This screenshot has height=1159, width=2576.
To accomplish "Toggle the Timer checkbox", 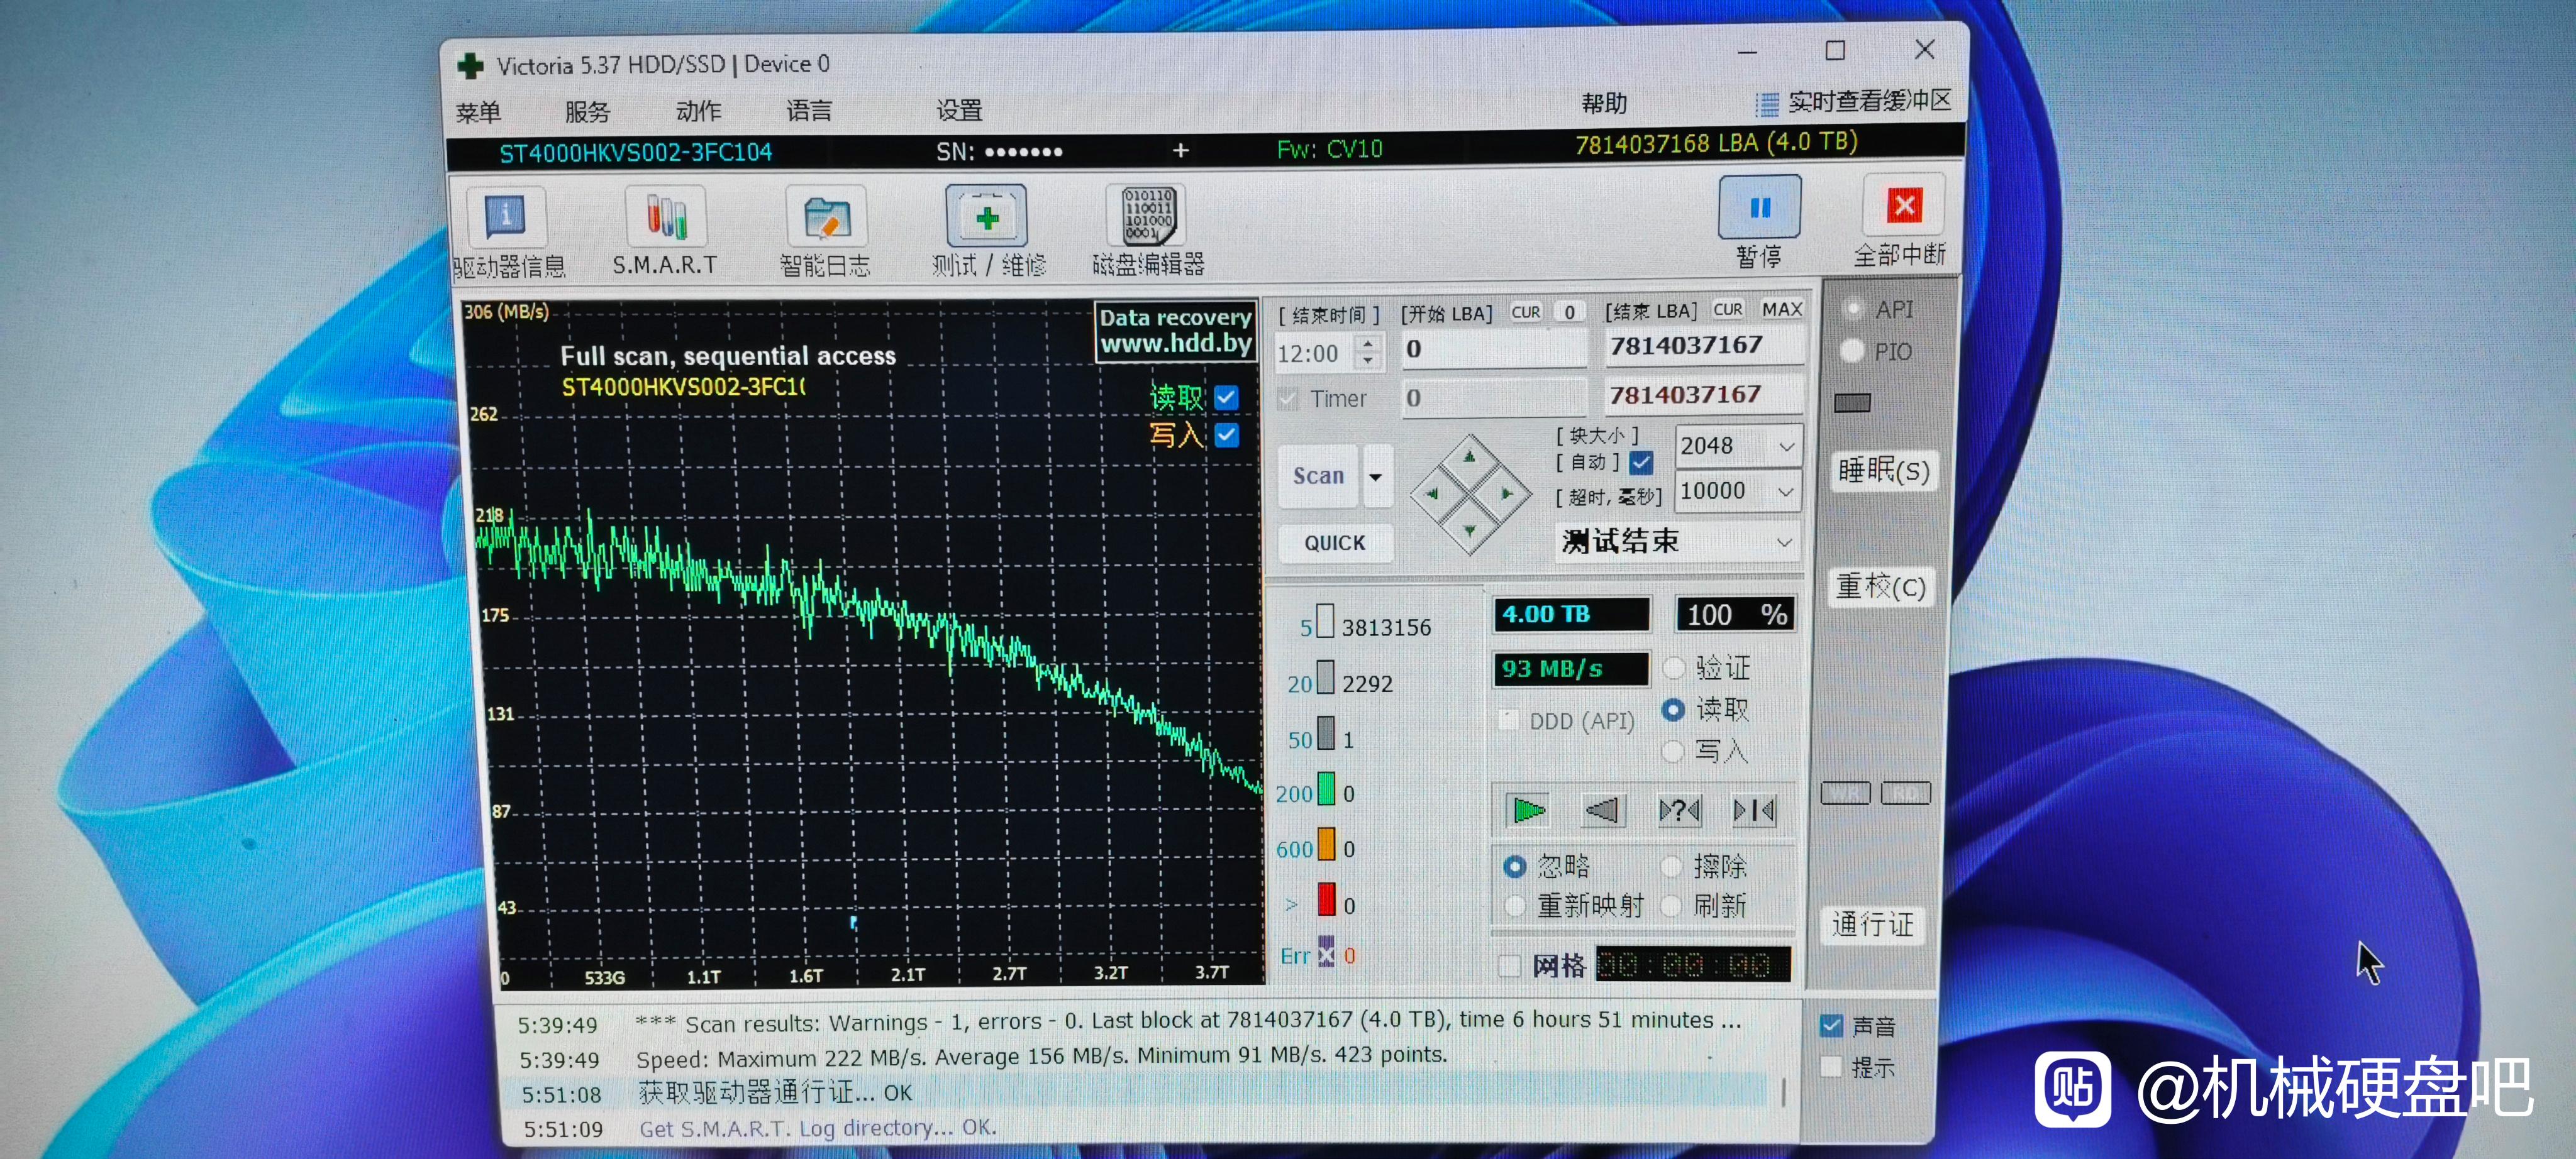I will (1288, 398).
